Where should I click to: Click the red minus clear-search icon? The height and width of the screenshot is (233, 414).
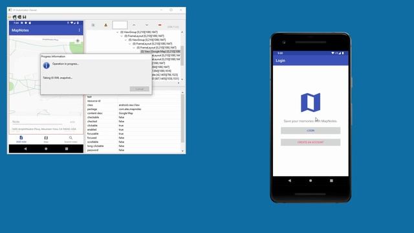pyautogui.click(x=160, y=25)
